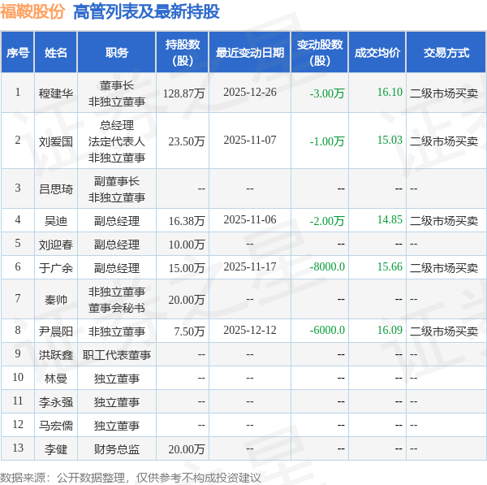Click the 持股数(股) column header
The height and width of the screenshot is (485, 487).
[183, 52]
